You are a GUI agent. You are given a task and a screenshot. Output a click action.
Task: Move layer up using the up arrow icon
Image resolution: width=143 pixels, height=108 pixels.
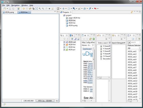[64, 39]
